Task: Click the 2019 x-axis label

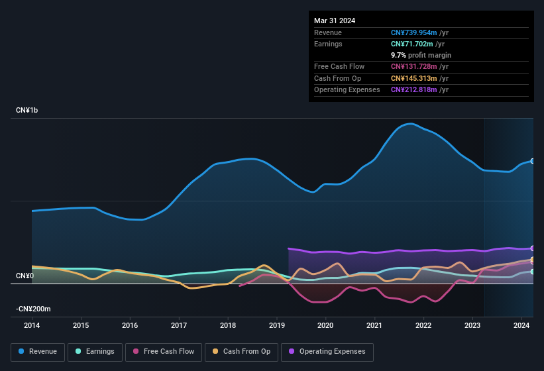Action: pos(277,325)
